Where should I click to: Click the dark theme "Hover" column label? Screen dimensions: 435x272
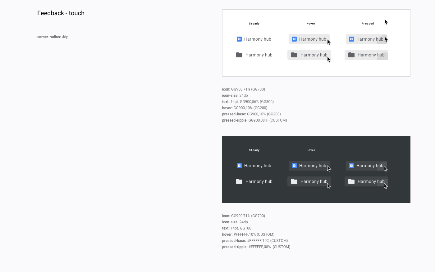(x=311, y=150)
